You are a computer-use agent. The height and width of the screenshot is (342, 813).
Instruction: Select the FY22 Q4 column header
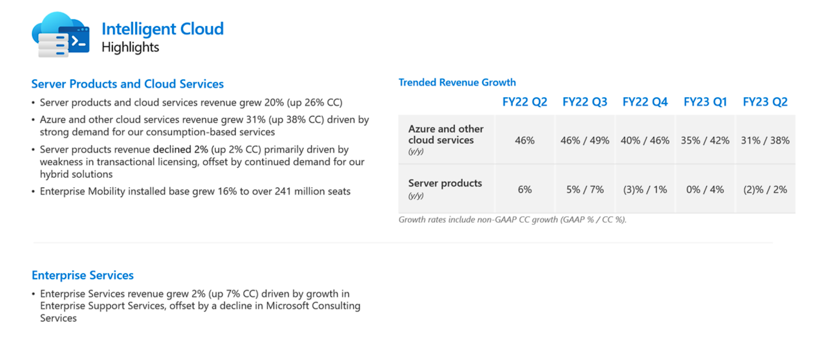click(645, 102)
